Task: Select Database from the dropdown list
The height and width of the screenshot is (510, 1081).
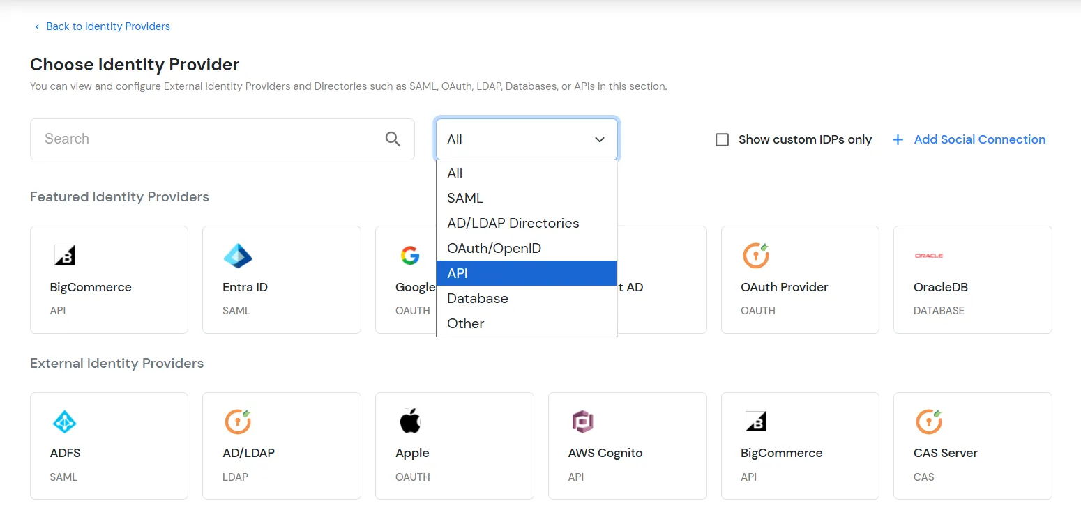Action: pyautogui.click(x=527, y=298)
